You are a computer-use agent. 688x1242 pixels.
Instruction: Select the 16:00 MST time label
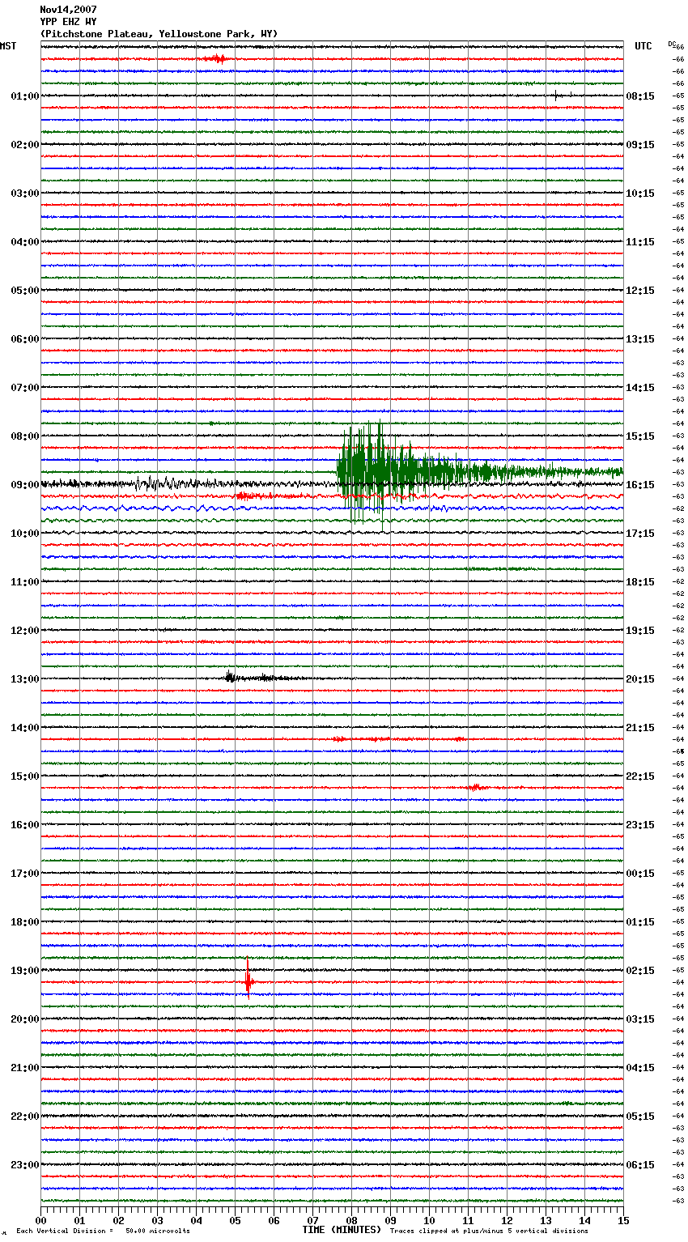(25, 825)
